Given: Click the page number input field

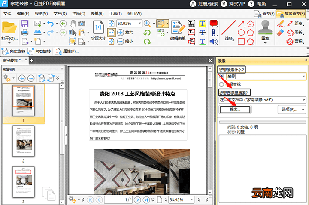Looking at the screenshot, I should point(118,200).
